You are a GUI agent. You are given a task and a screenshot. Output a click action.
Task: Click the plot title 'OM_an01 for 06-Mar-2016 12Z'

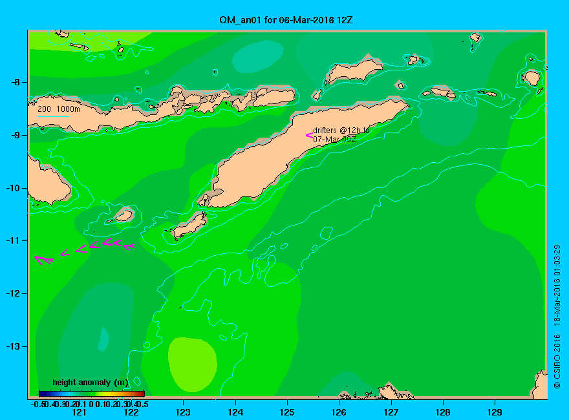tap(286, 20)
